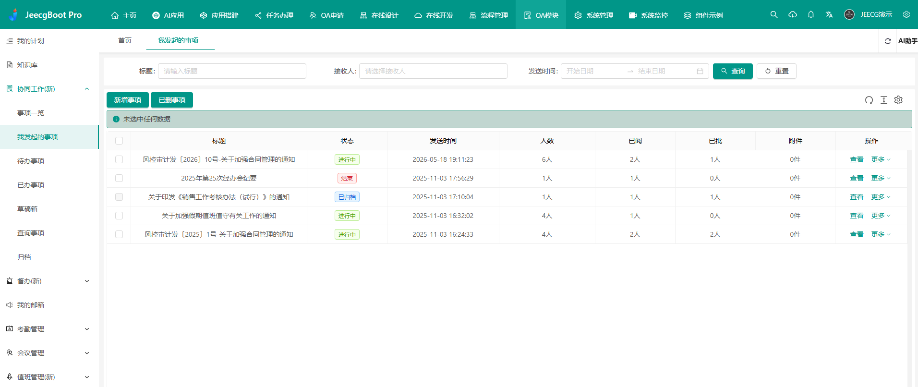Switch to the 首页 tab
The image size is (918, 387).
(x=125, y=40)
